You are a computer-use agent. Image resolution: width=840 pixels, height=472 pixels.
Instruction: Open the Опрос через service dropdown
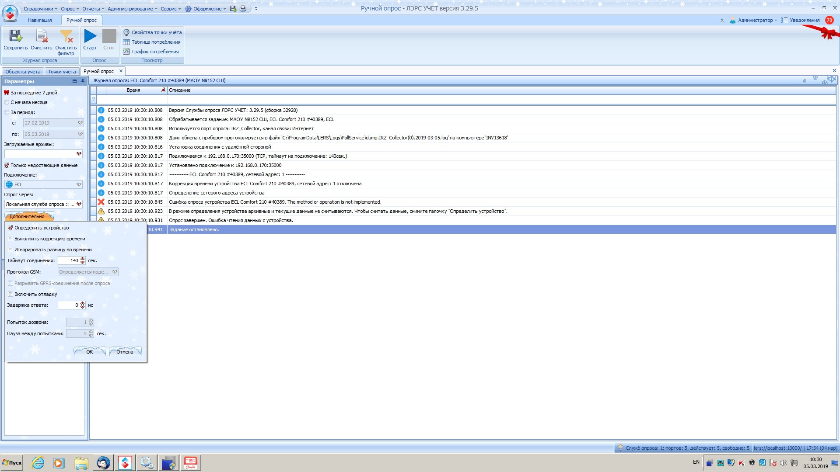[x=79, y=204]
